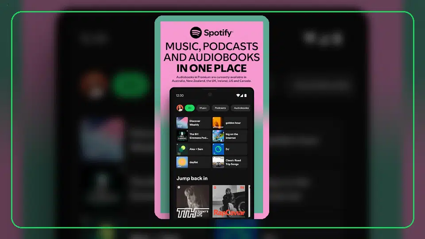The height and width of the screenshot is (239, 425).
Task: Open Today's Top Hits playlist card
Action: [193, 202]
